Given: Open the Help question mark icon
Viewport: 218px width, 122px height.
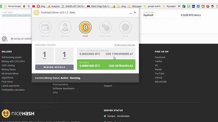Looking at the screenshot, I should point(125,27).
